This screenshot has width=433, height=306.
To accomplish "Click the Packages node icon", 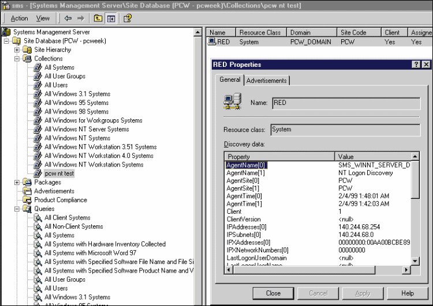I will [x=27, y=182].
